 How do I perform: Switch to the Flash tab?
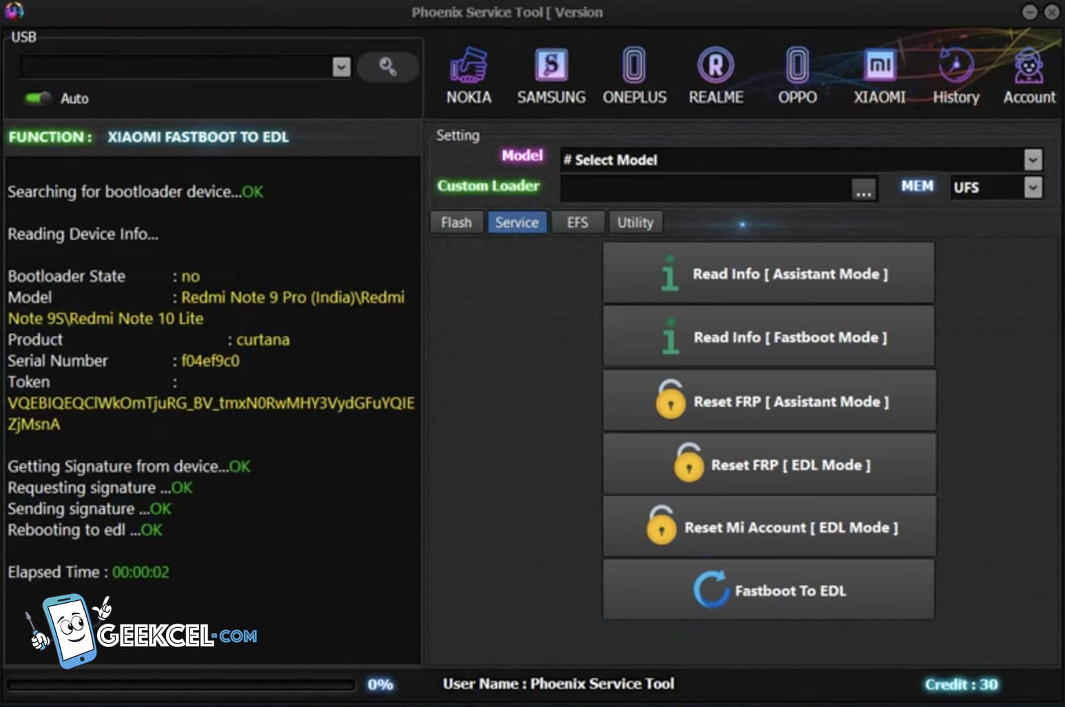pyautogui.click(x=456, y=223)
